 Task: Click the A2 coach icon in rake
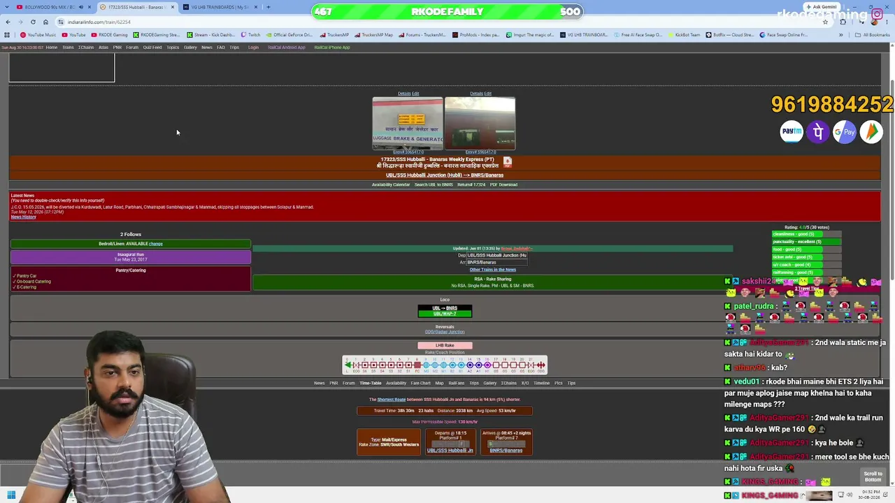(470, 365)
